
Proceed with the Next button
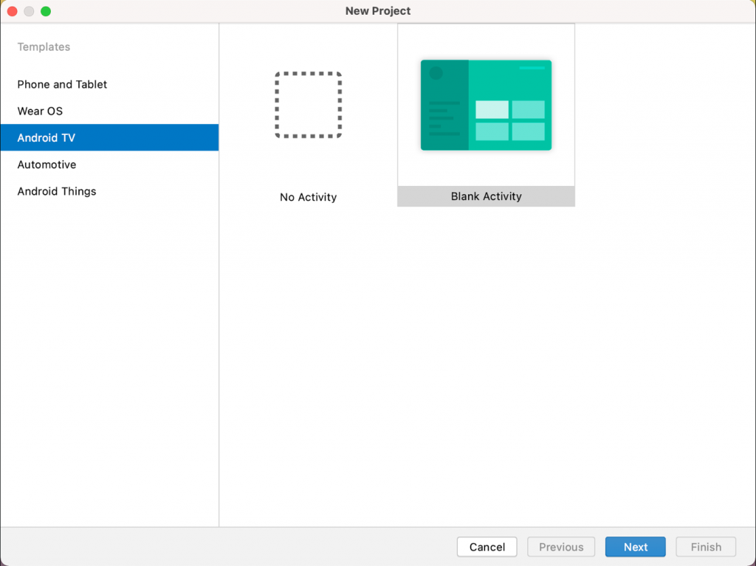click(x=636, y=547)
